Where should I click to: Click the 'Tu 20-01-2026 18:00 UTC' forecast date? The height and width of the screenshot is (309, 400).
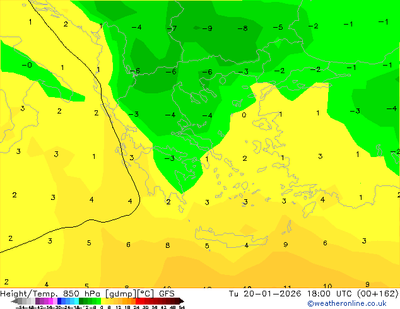click(x=290, y=293)
